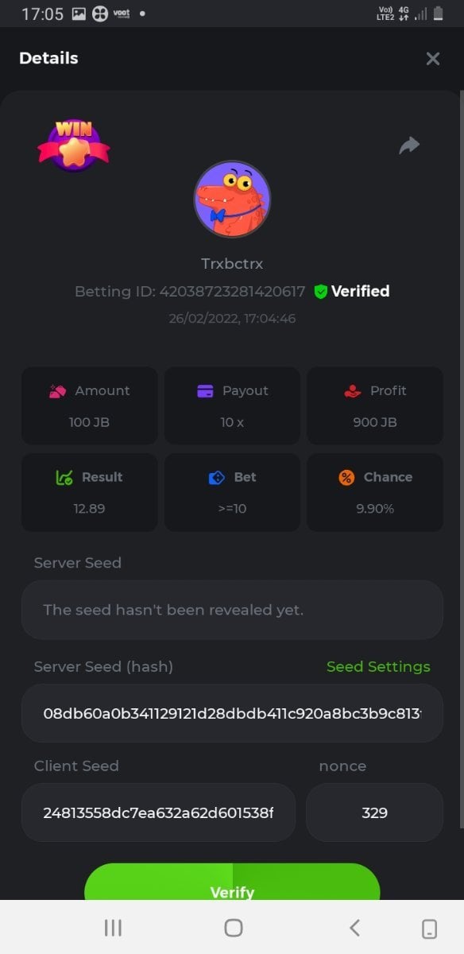The height and width of the screenshot is (954, 464).
Task: Tap the blue Bet dice icon
Action: click(x=217, y=478)
